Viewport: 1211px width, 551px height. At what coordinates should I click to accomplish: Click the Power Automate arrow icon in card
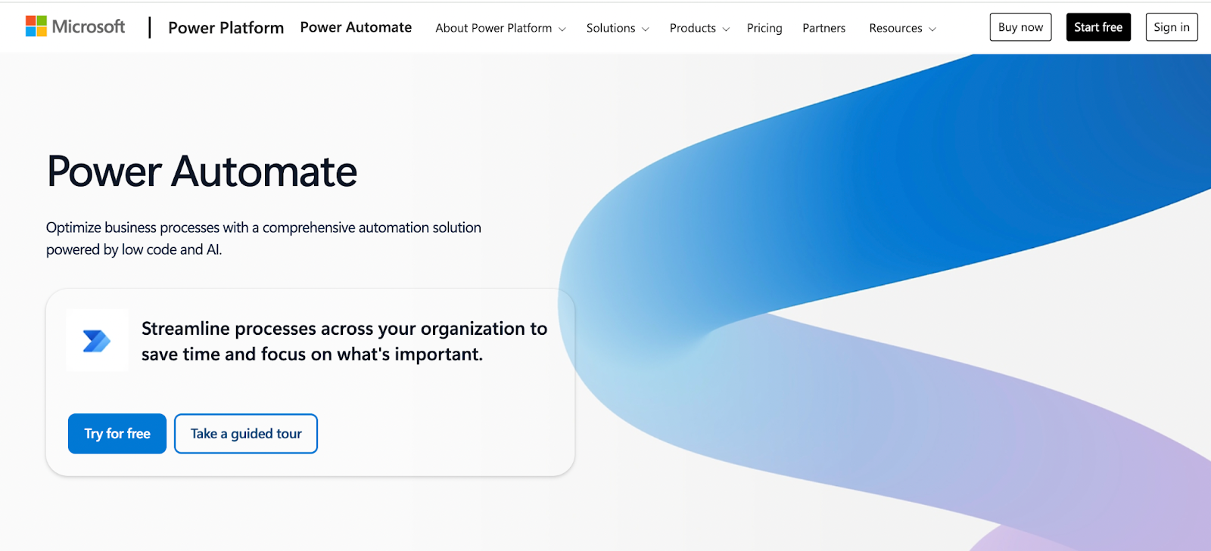point(97,341)
